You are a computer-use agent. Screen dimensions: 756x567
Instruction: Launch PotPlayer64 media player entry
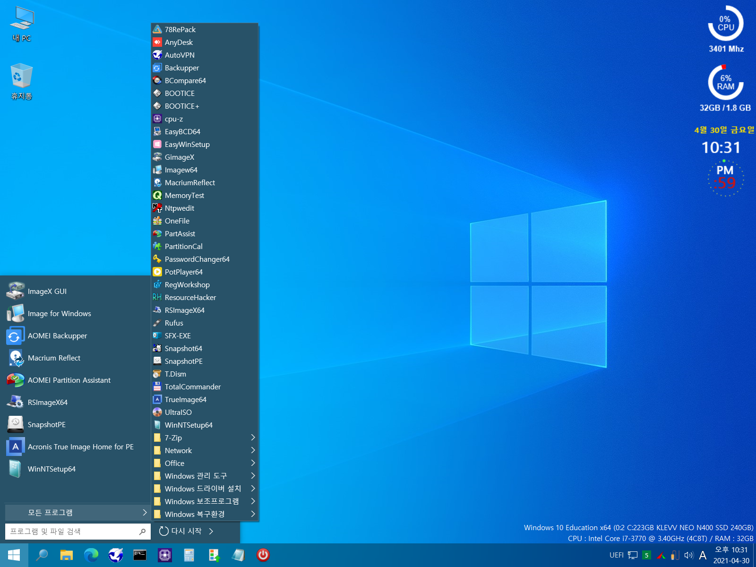coord(205,272)
